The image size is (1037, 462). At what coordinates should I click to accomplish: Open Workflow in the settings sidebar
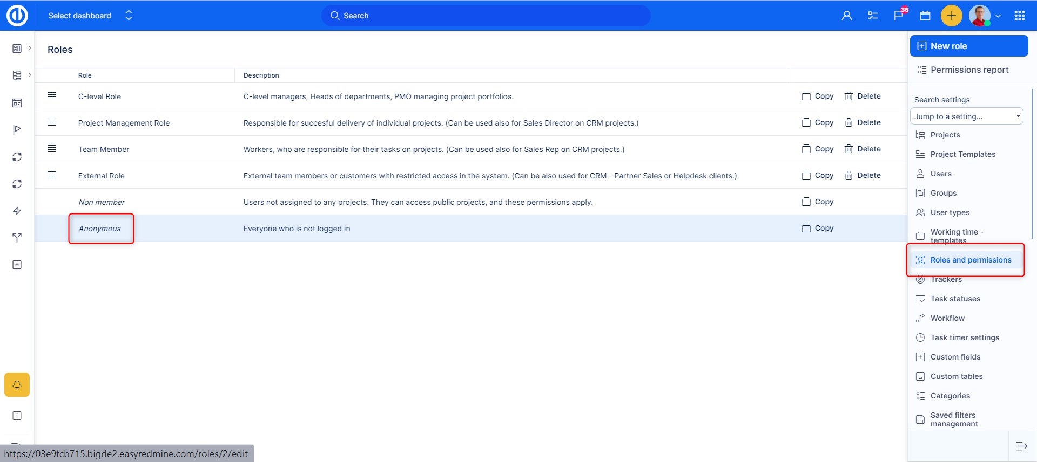click(947, 318)
